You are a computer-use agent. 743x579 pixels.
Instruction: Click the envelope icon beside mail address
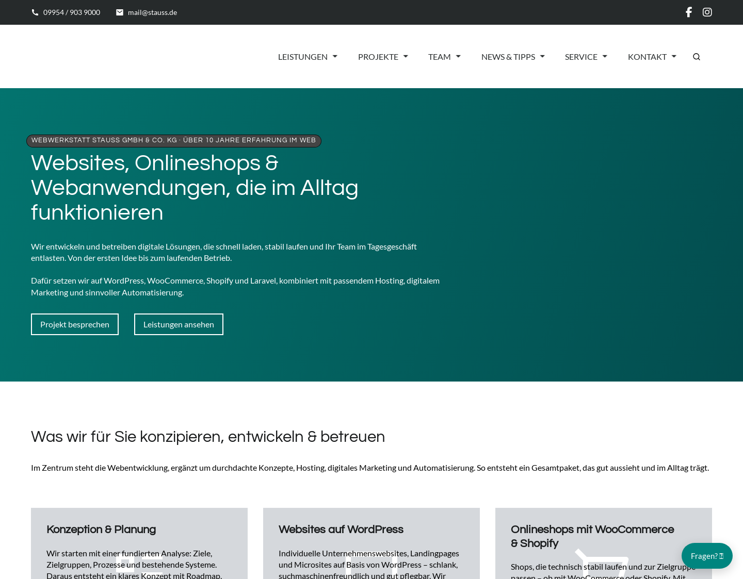click(120, 12)
